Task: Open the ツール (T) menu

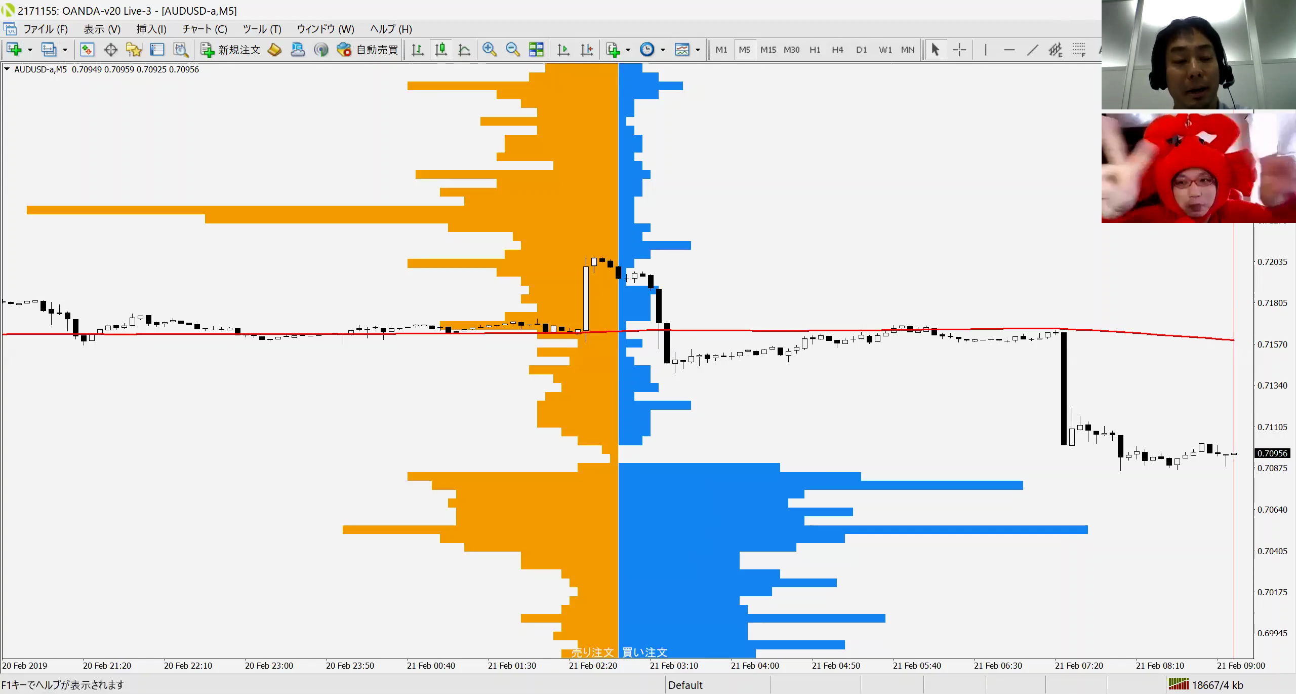Action: pyautogui.click(x=262, y=29)
